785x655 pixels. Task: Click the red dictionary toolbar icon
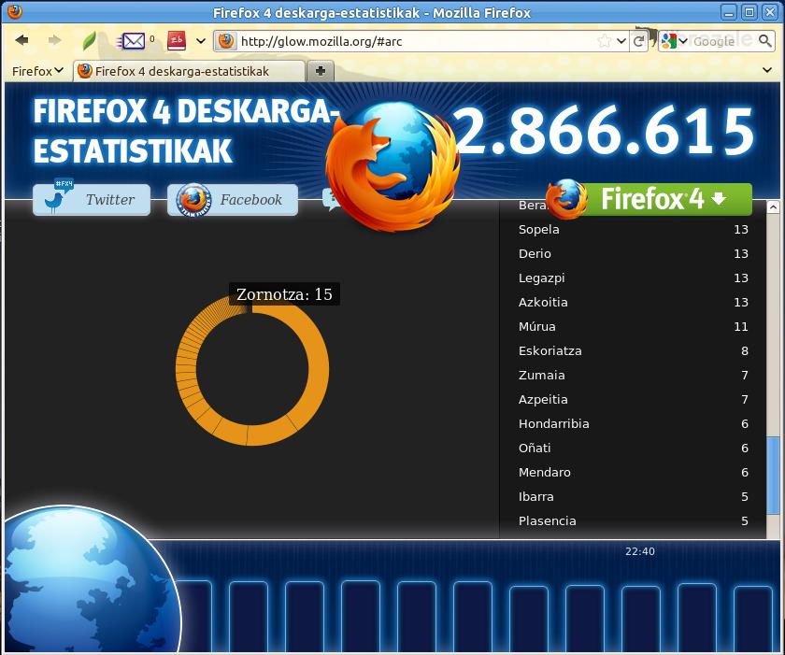coord(177,41)
